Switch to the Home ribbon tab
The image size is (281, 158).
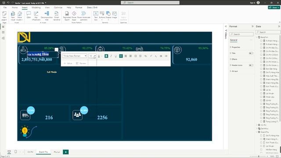14,7
